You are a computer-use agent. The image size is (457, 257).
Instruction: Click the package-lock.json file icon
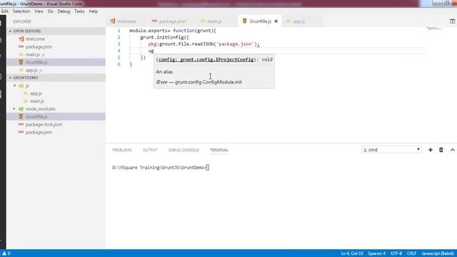pos(21,124)
